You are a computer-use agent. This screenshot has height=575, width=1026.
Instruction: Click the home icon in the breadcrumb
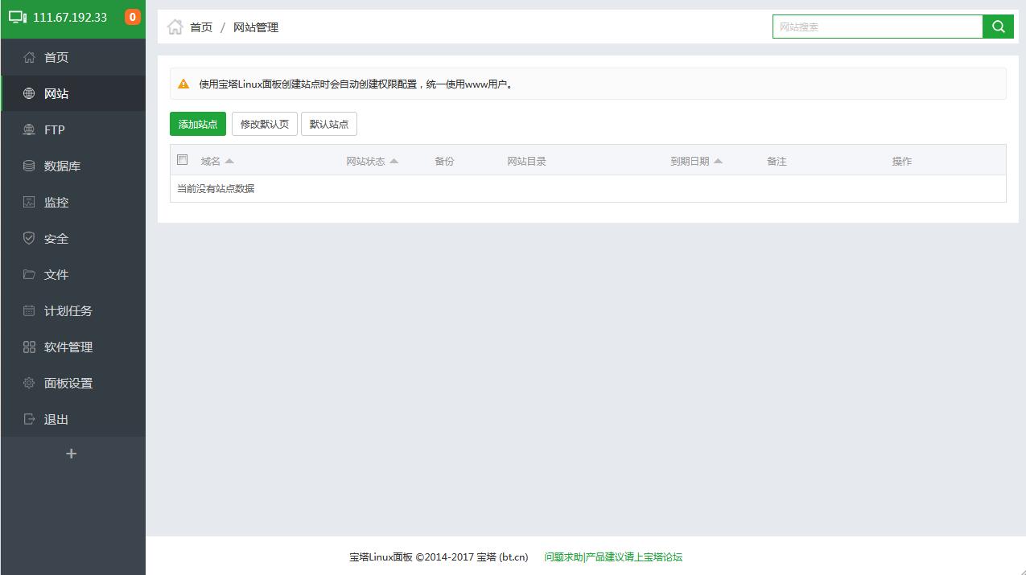(173, 26)
